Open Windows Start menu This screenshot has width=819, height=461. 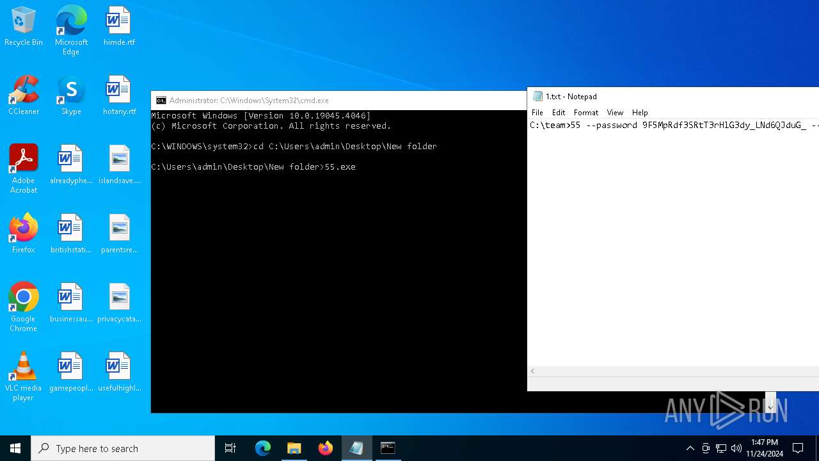tap(15, 448)
